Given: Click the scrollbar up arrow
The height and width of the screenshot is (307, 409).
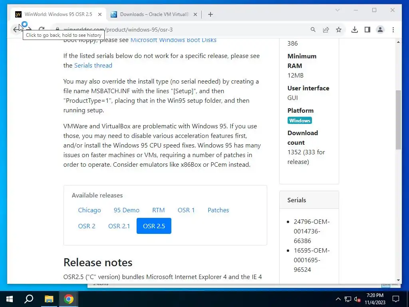Looking at the screenshot, I should pos(398,42).
